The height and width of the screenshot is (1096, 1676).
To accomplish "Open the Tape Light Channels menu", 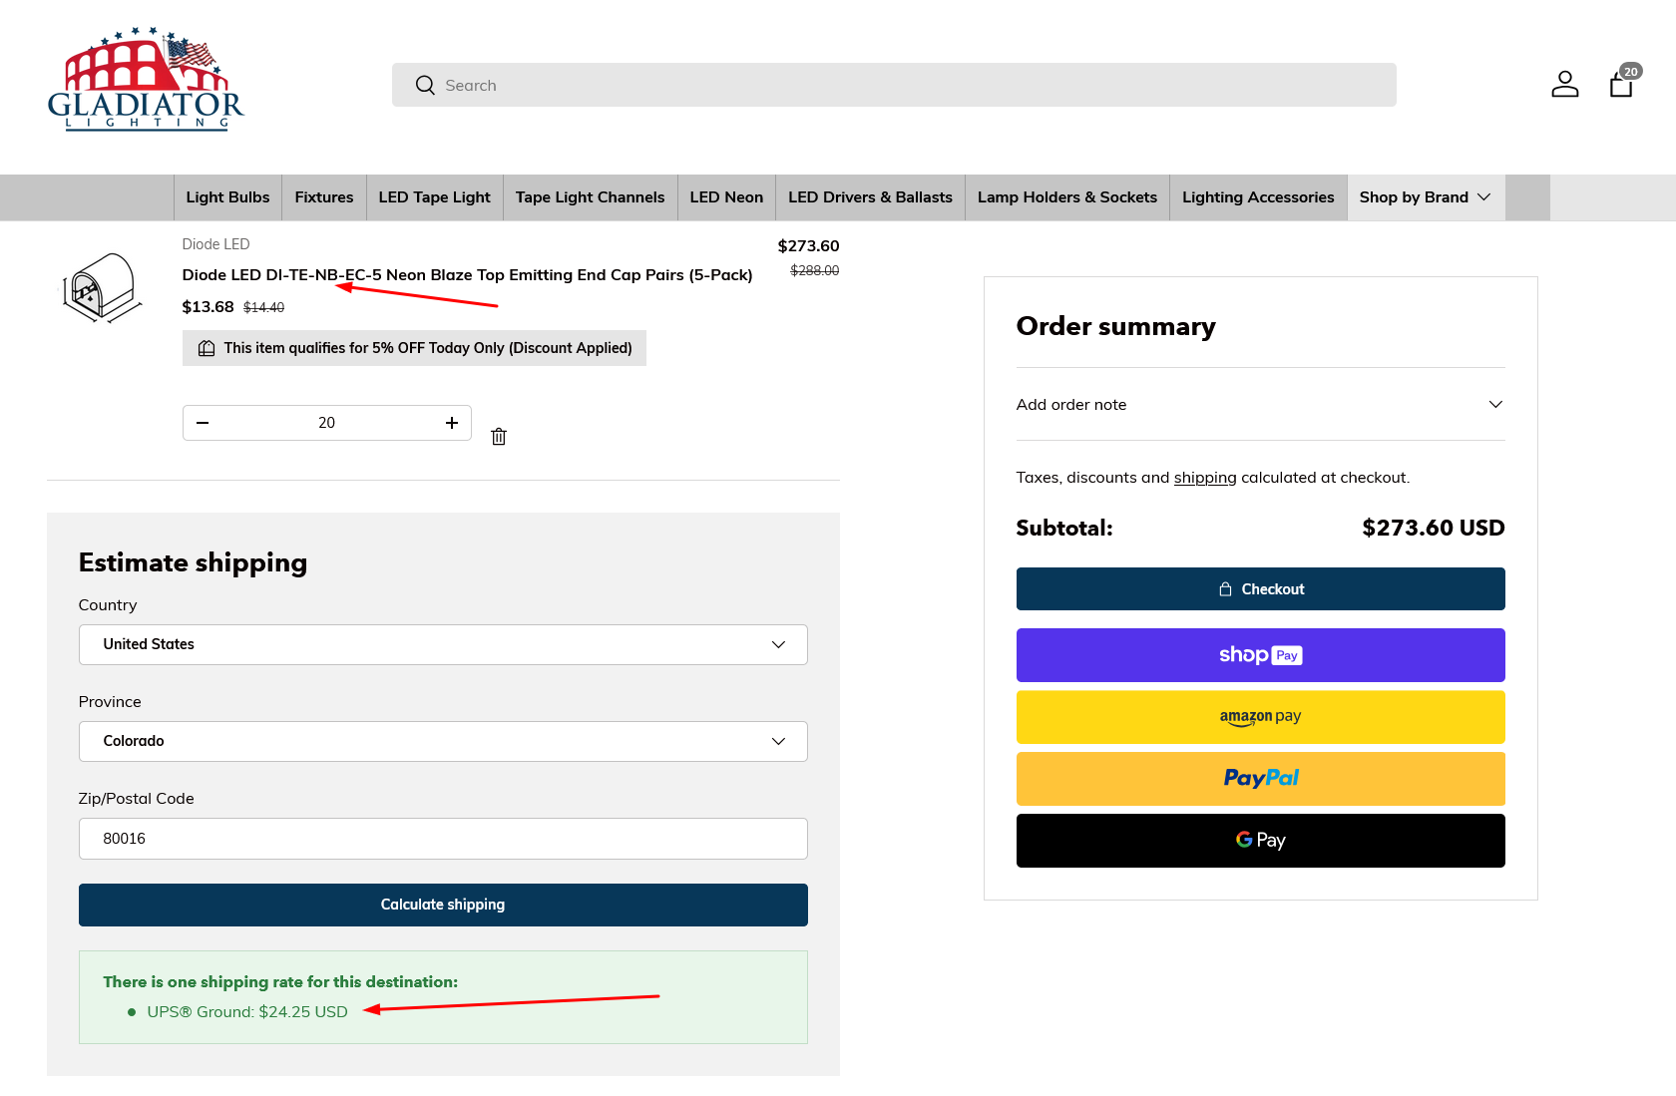I will tap(590, 197).
